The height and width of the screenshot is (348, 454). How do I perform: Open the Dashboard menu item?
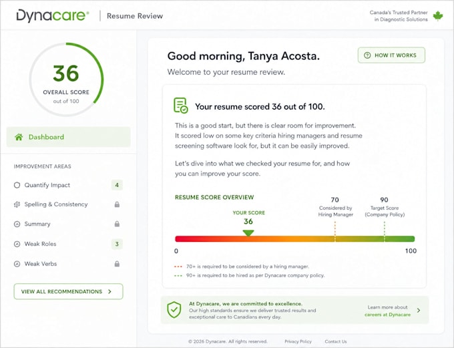tap(68, 137)
